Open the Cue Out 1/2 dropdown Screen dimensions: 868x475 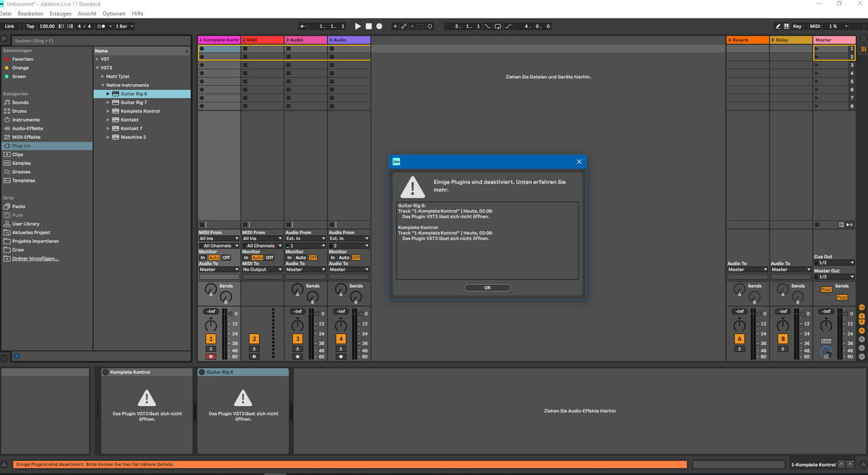pyautogui.click(x=834, y=263)
